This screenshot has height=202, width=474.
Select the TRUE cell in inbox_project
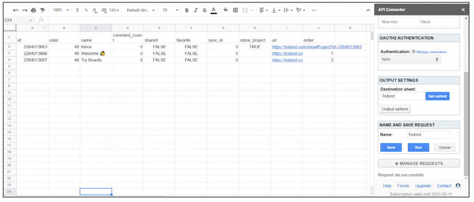click(x=255, y=47)
